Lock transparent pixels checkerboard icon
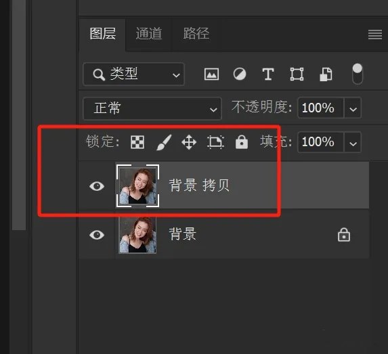 pyautogui.click(x=137, y=142)
